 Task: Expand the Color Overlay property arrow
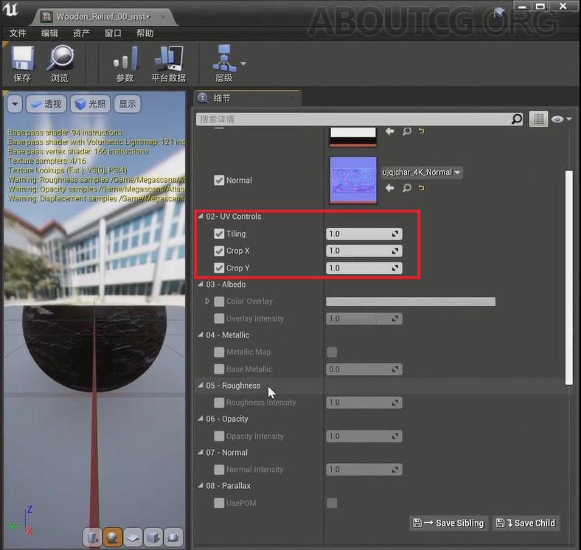207,301
